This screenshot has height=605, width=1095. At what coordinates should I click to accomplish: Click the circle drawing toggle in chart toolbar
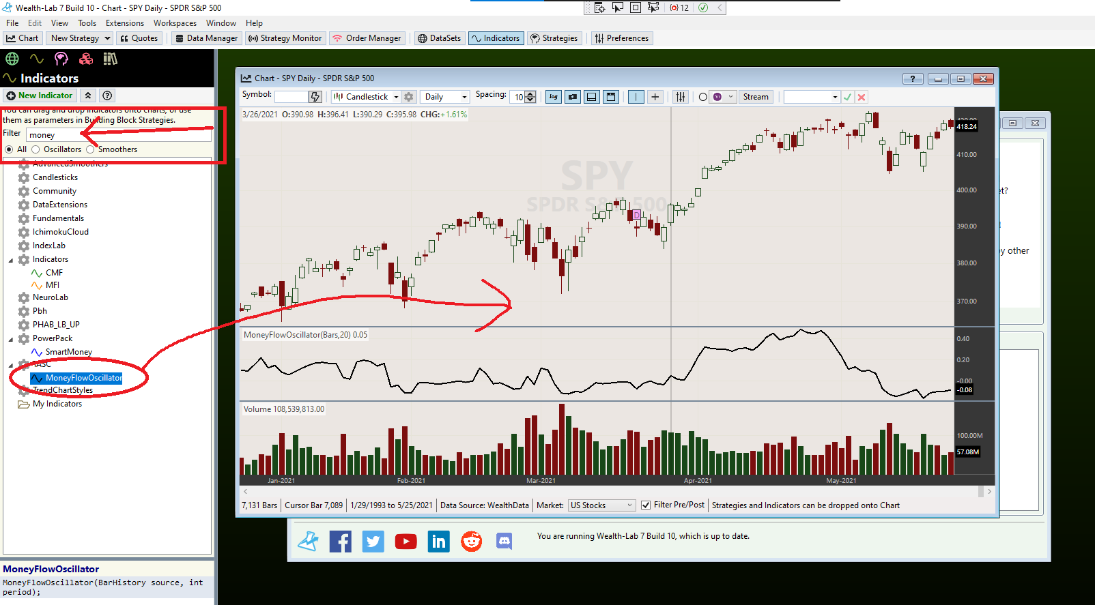pyautogui.click(x=702, y=97)
